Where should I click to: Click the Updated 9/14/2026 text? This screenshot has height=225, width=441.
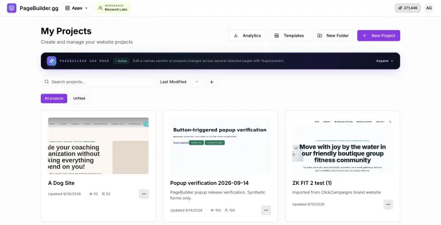click(x=186, y=210)
